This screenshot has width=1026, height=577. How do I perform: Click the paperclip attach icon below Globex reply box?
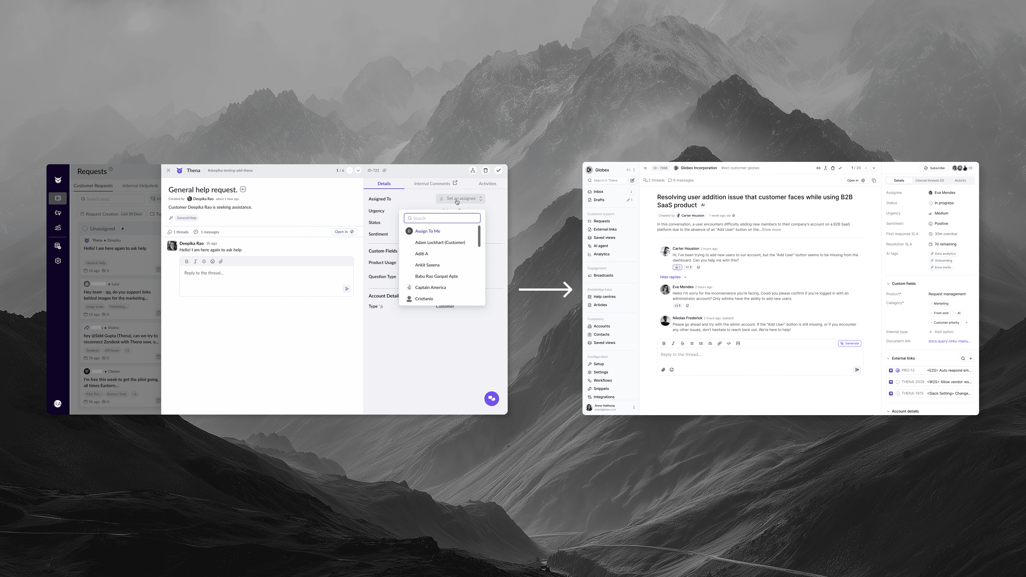coord(663,369)
